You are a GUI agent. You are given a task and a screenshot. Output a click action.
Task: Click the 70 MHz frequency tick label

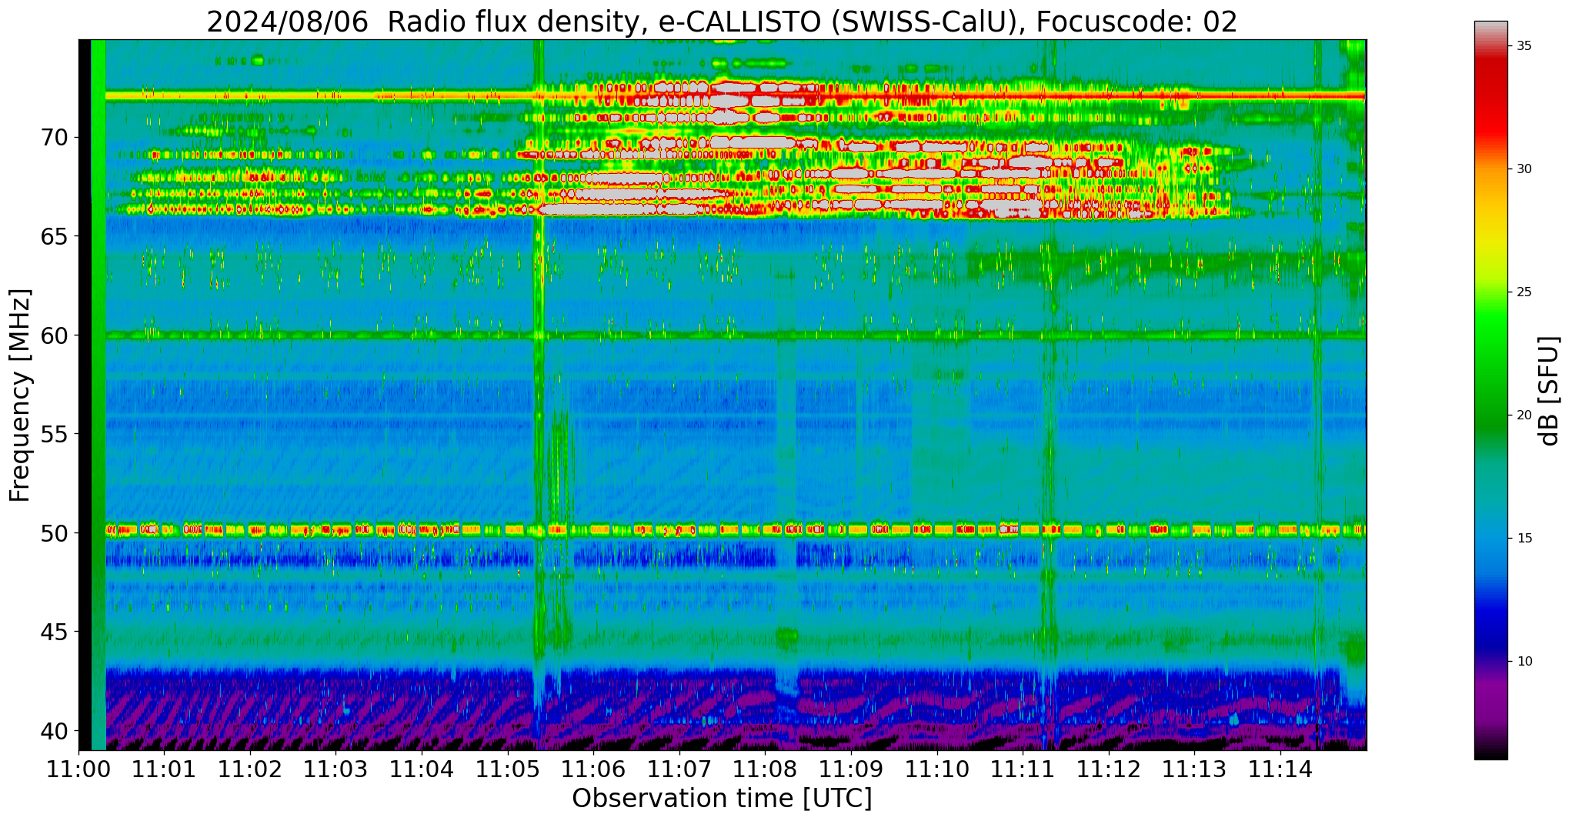click(x=54, y=138)
